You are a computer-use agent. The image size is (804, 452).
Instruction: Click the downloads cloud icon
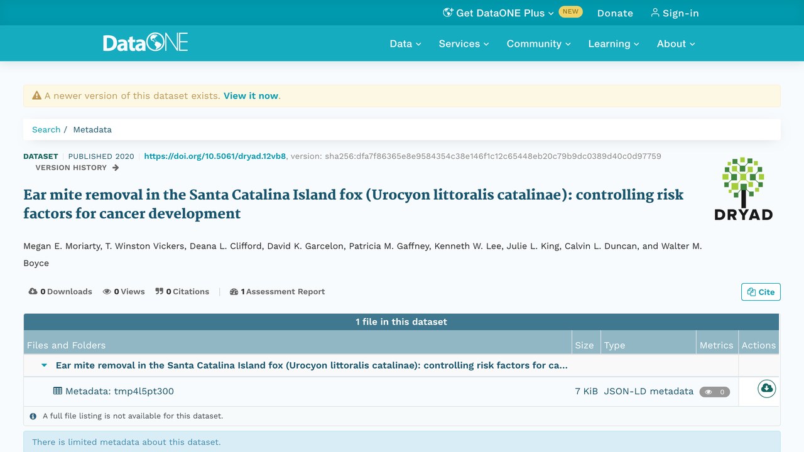[x=33, y=291]
